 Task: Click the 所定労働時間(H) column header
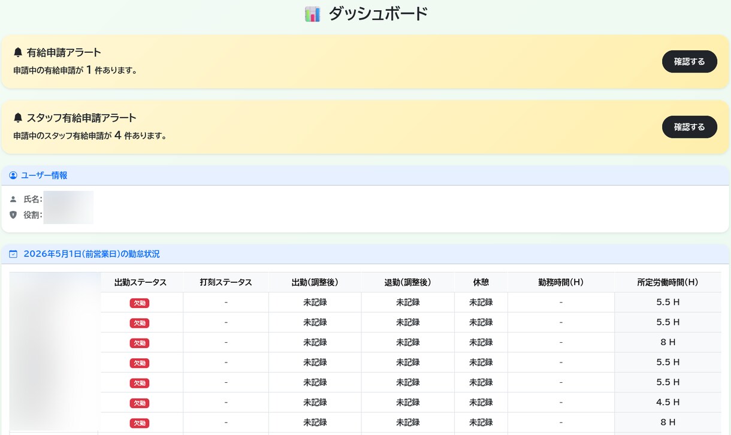[x=668, y=282]
